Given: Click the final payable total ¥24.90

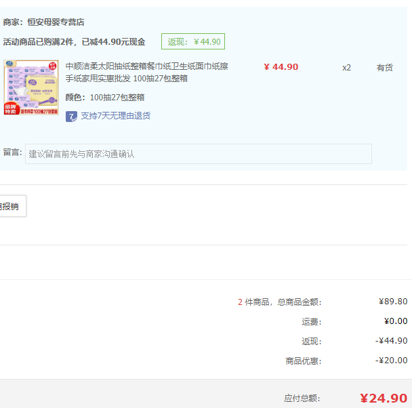Looking at the screenshot, I should tap(383, 398).
